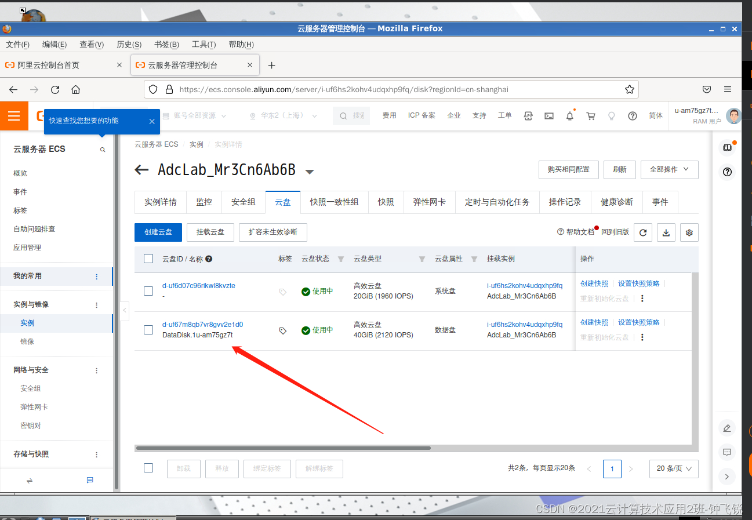The image size is (752, 520).
Task: Click the search icon beside 云服务器 ECS
Action: click(103, 150)
